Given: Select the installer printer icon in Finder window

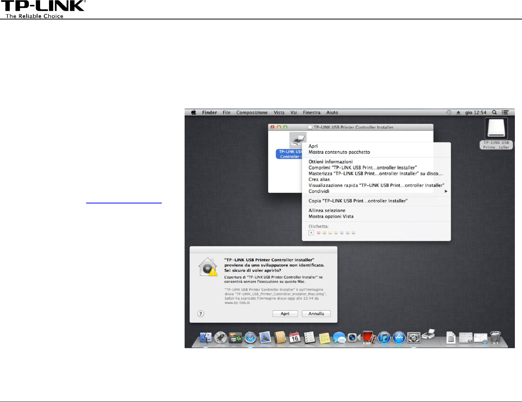Looking at the screenshot, I should [298, 140].
